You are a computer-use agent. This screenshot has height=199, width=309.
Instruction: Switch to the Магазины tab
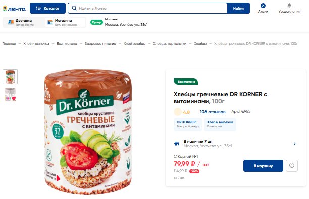65,22
